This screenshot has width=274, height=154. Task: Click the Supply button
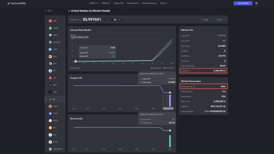(x=206, y=20)
